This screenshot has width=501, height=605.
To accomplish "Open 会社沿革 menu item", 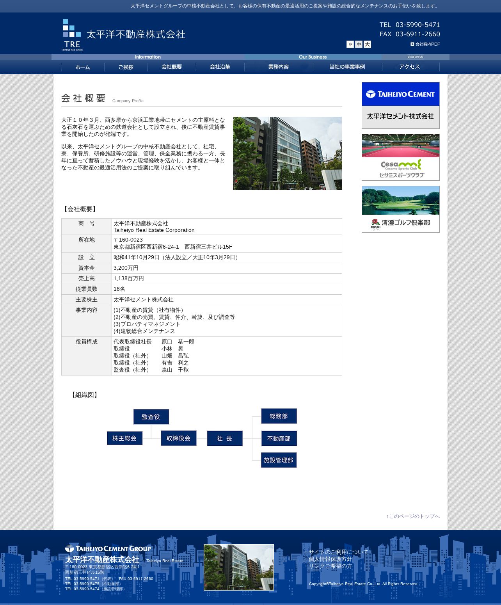I will [220, 67].
